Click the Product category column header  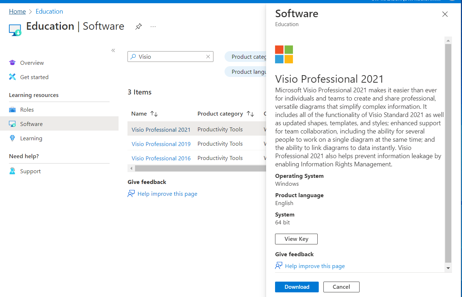point(220,114)
